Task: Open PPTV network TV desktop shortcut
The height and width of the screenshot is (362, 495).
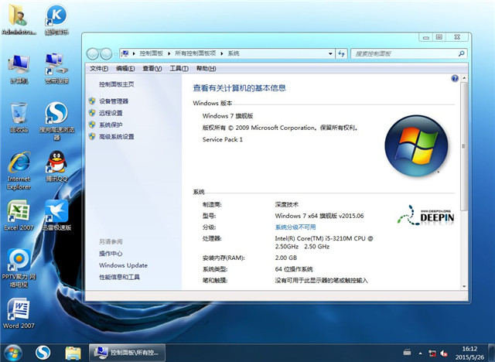Action: pos(19,268)
